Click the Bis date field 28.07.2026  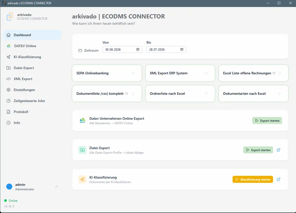[166, 50]
